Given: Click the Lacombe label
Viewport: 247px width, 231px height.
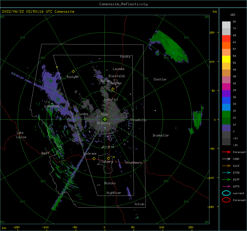Looking at the screenshot, I should (x=119, y=69).
